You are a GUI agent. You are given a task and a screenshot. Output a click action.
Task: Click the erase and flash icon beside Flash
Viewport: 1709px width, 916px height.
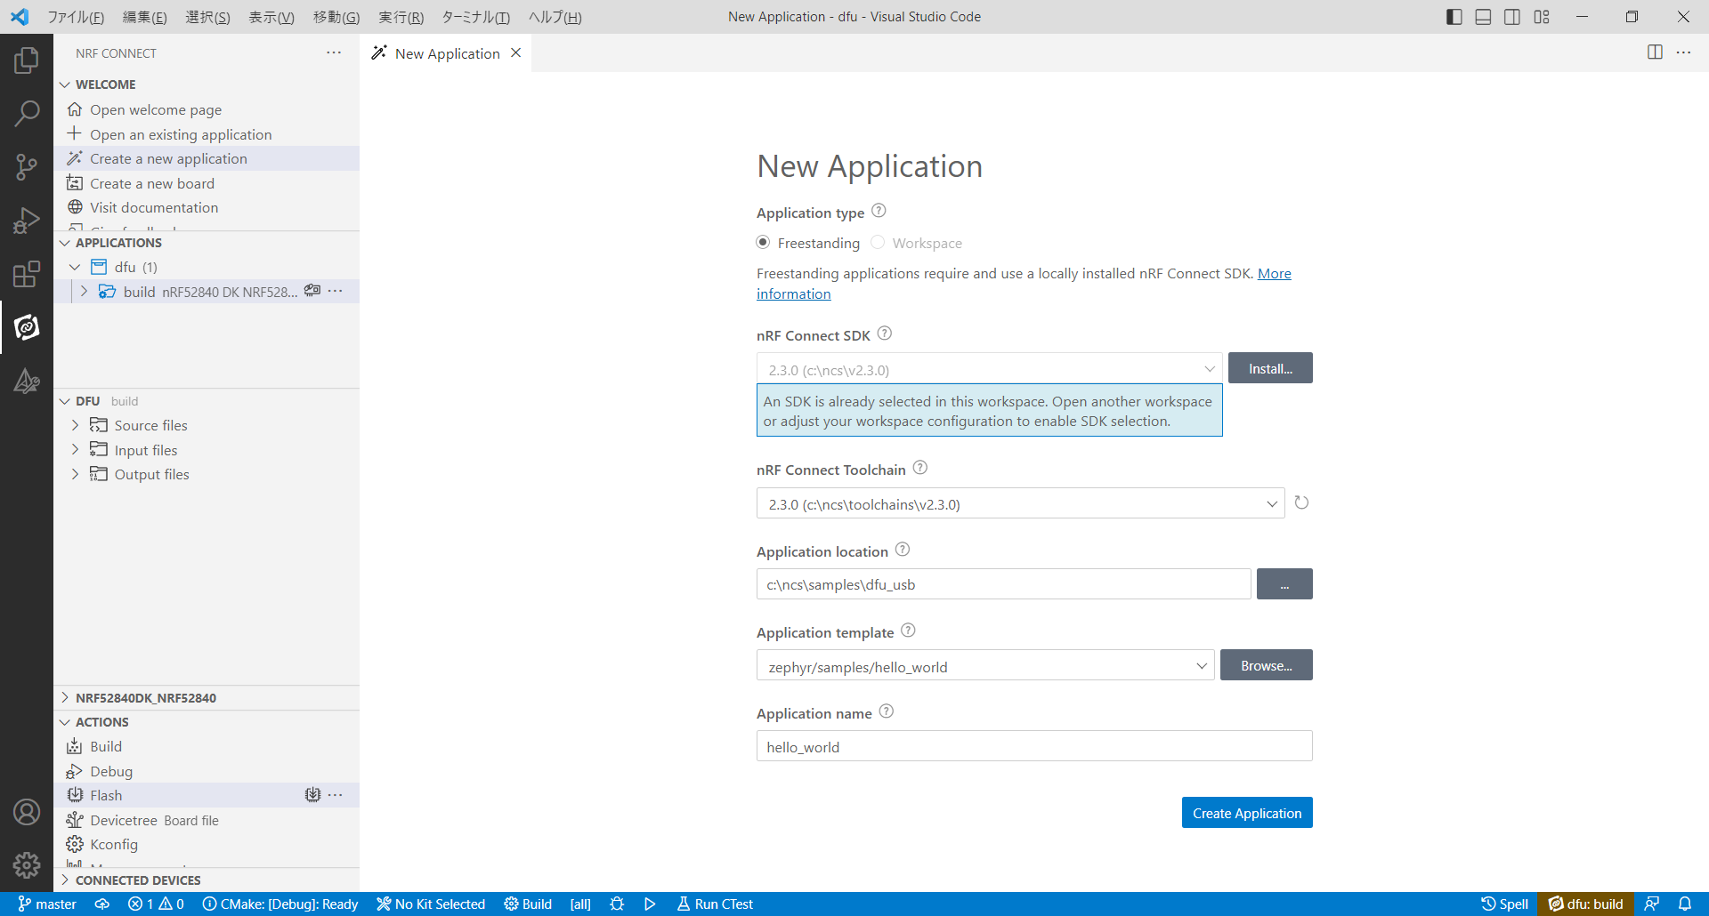[312, 795]
